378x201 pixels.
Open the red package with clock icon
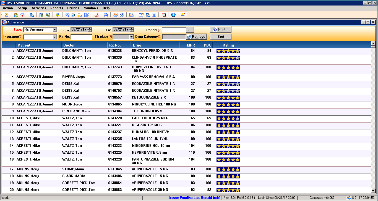pos(96,15)
